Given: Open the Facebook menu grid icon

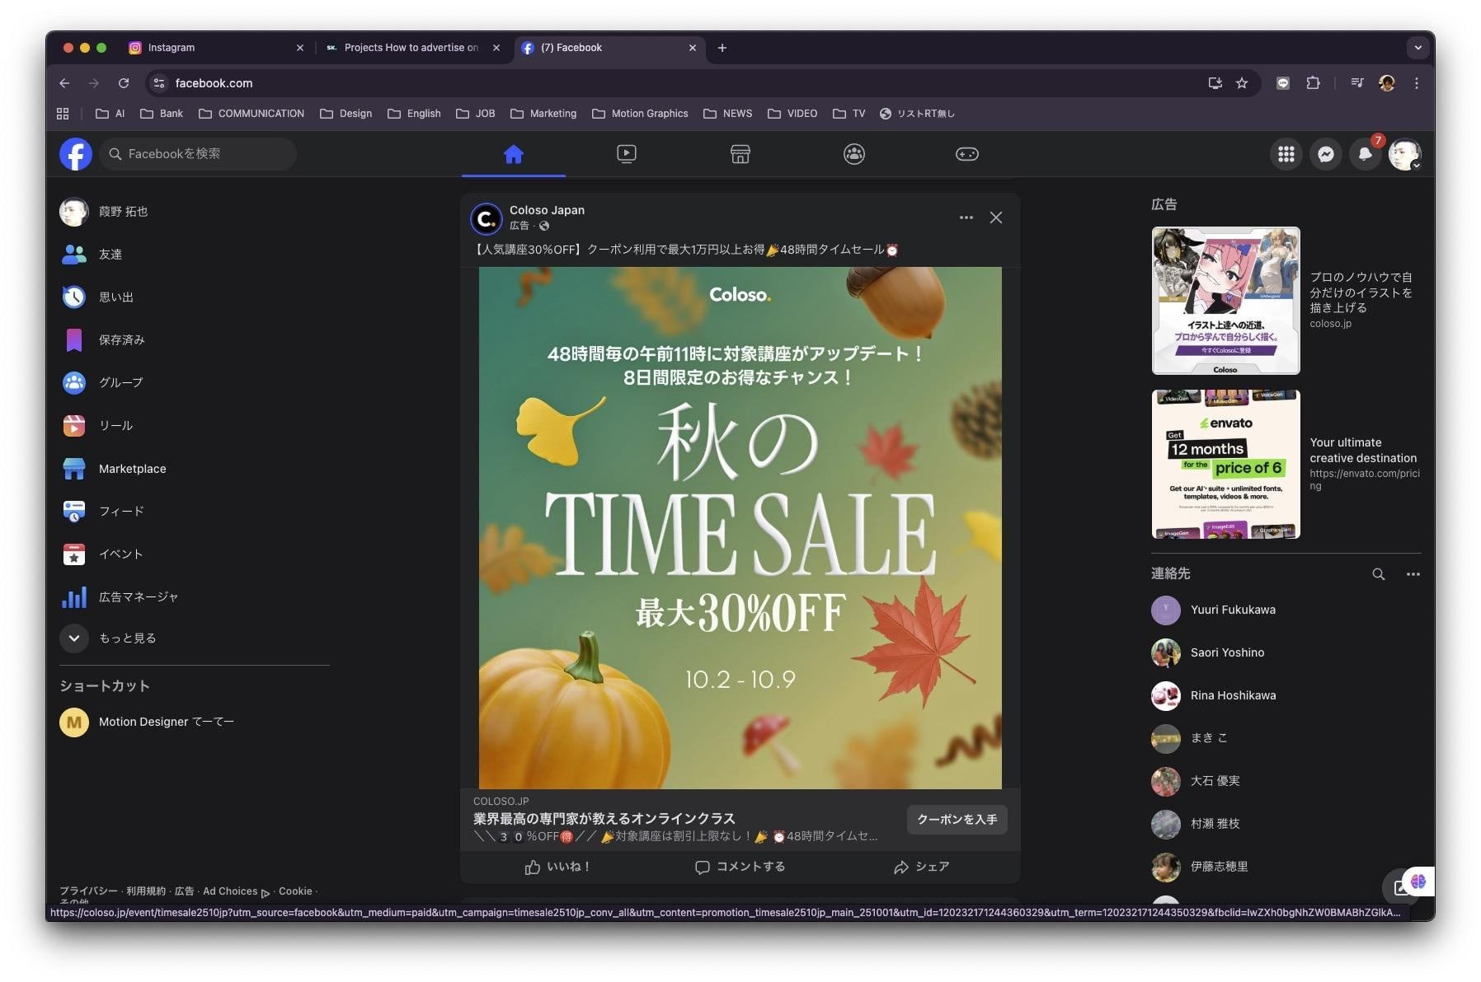Looking at the screenshot, I should pyautogui.click(x=1286, y=154).
